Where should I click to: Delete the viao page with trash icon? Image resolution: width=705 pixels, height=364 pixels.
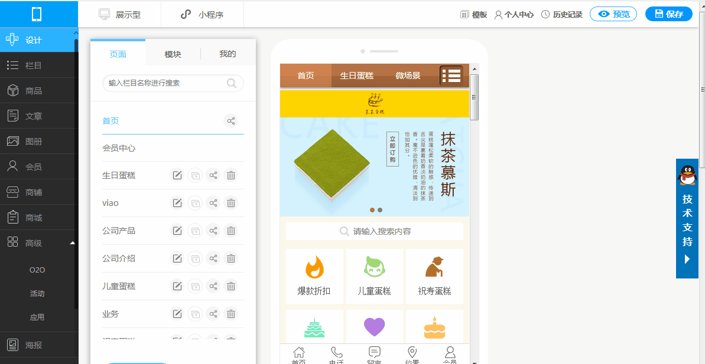tap(230, 204)
